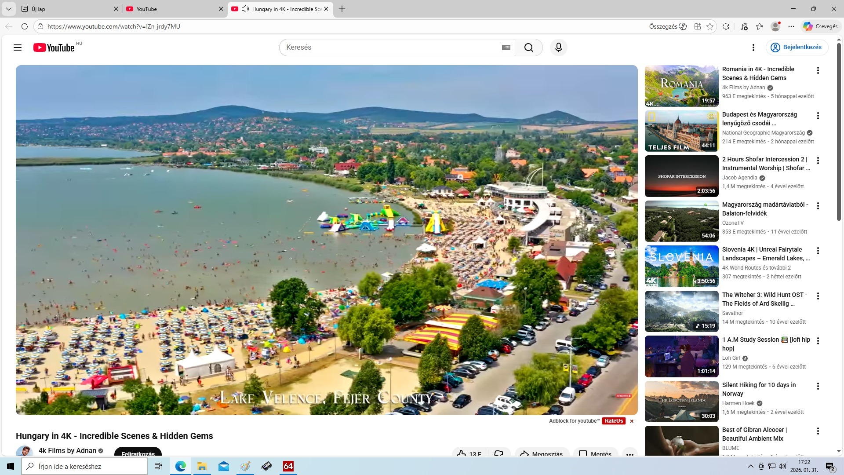Focus the Keresés search input field
Screen dimensions: 844x475
click(391, 47)
